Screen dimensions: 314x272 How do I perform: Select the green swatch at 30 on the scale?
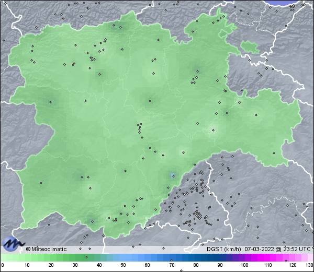[74, 258]
